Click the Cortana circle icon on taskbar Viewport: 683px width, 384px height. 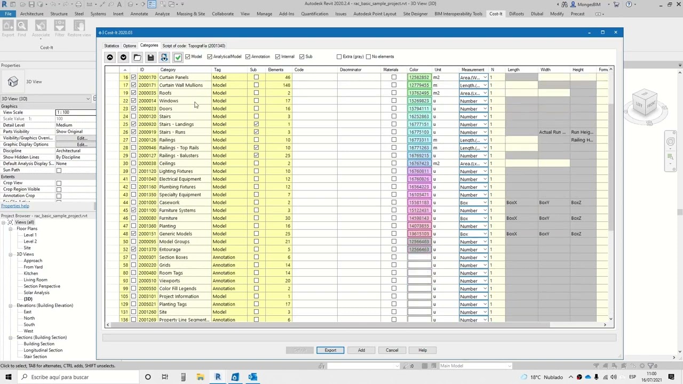148,377
